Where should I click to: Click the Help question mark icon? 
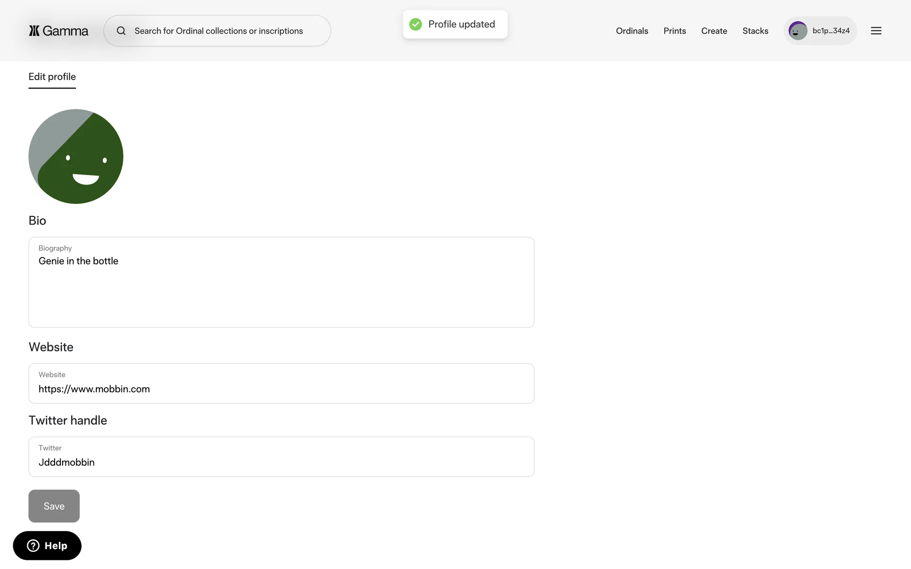33,546
